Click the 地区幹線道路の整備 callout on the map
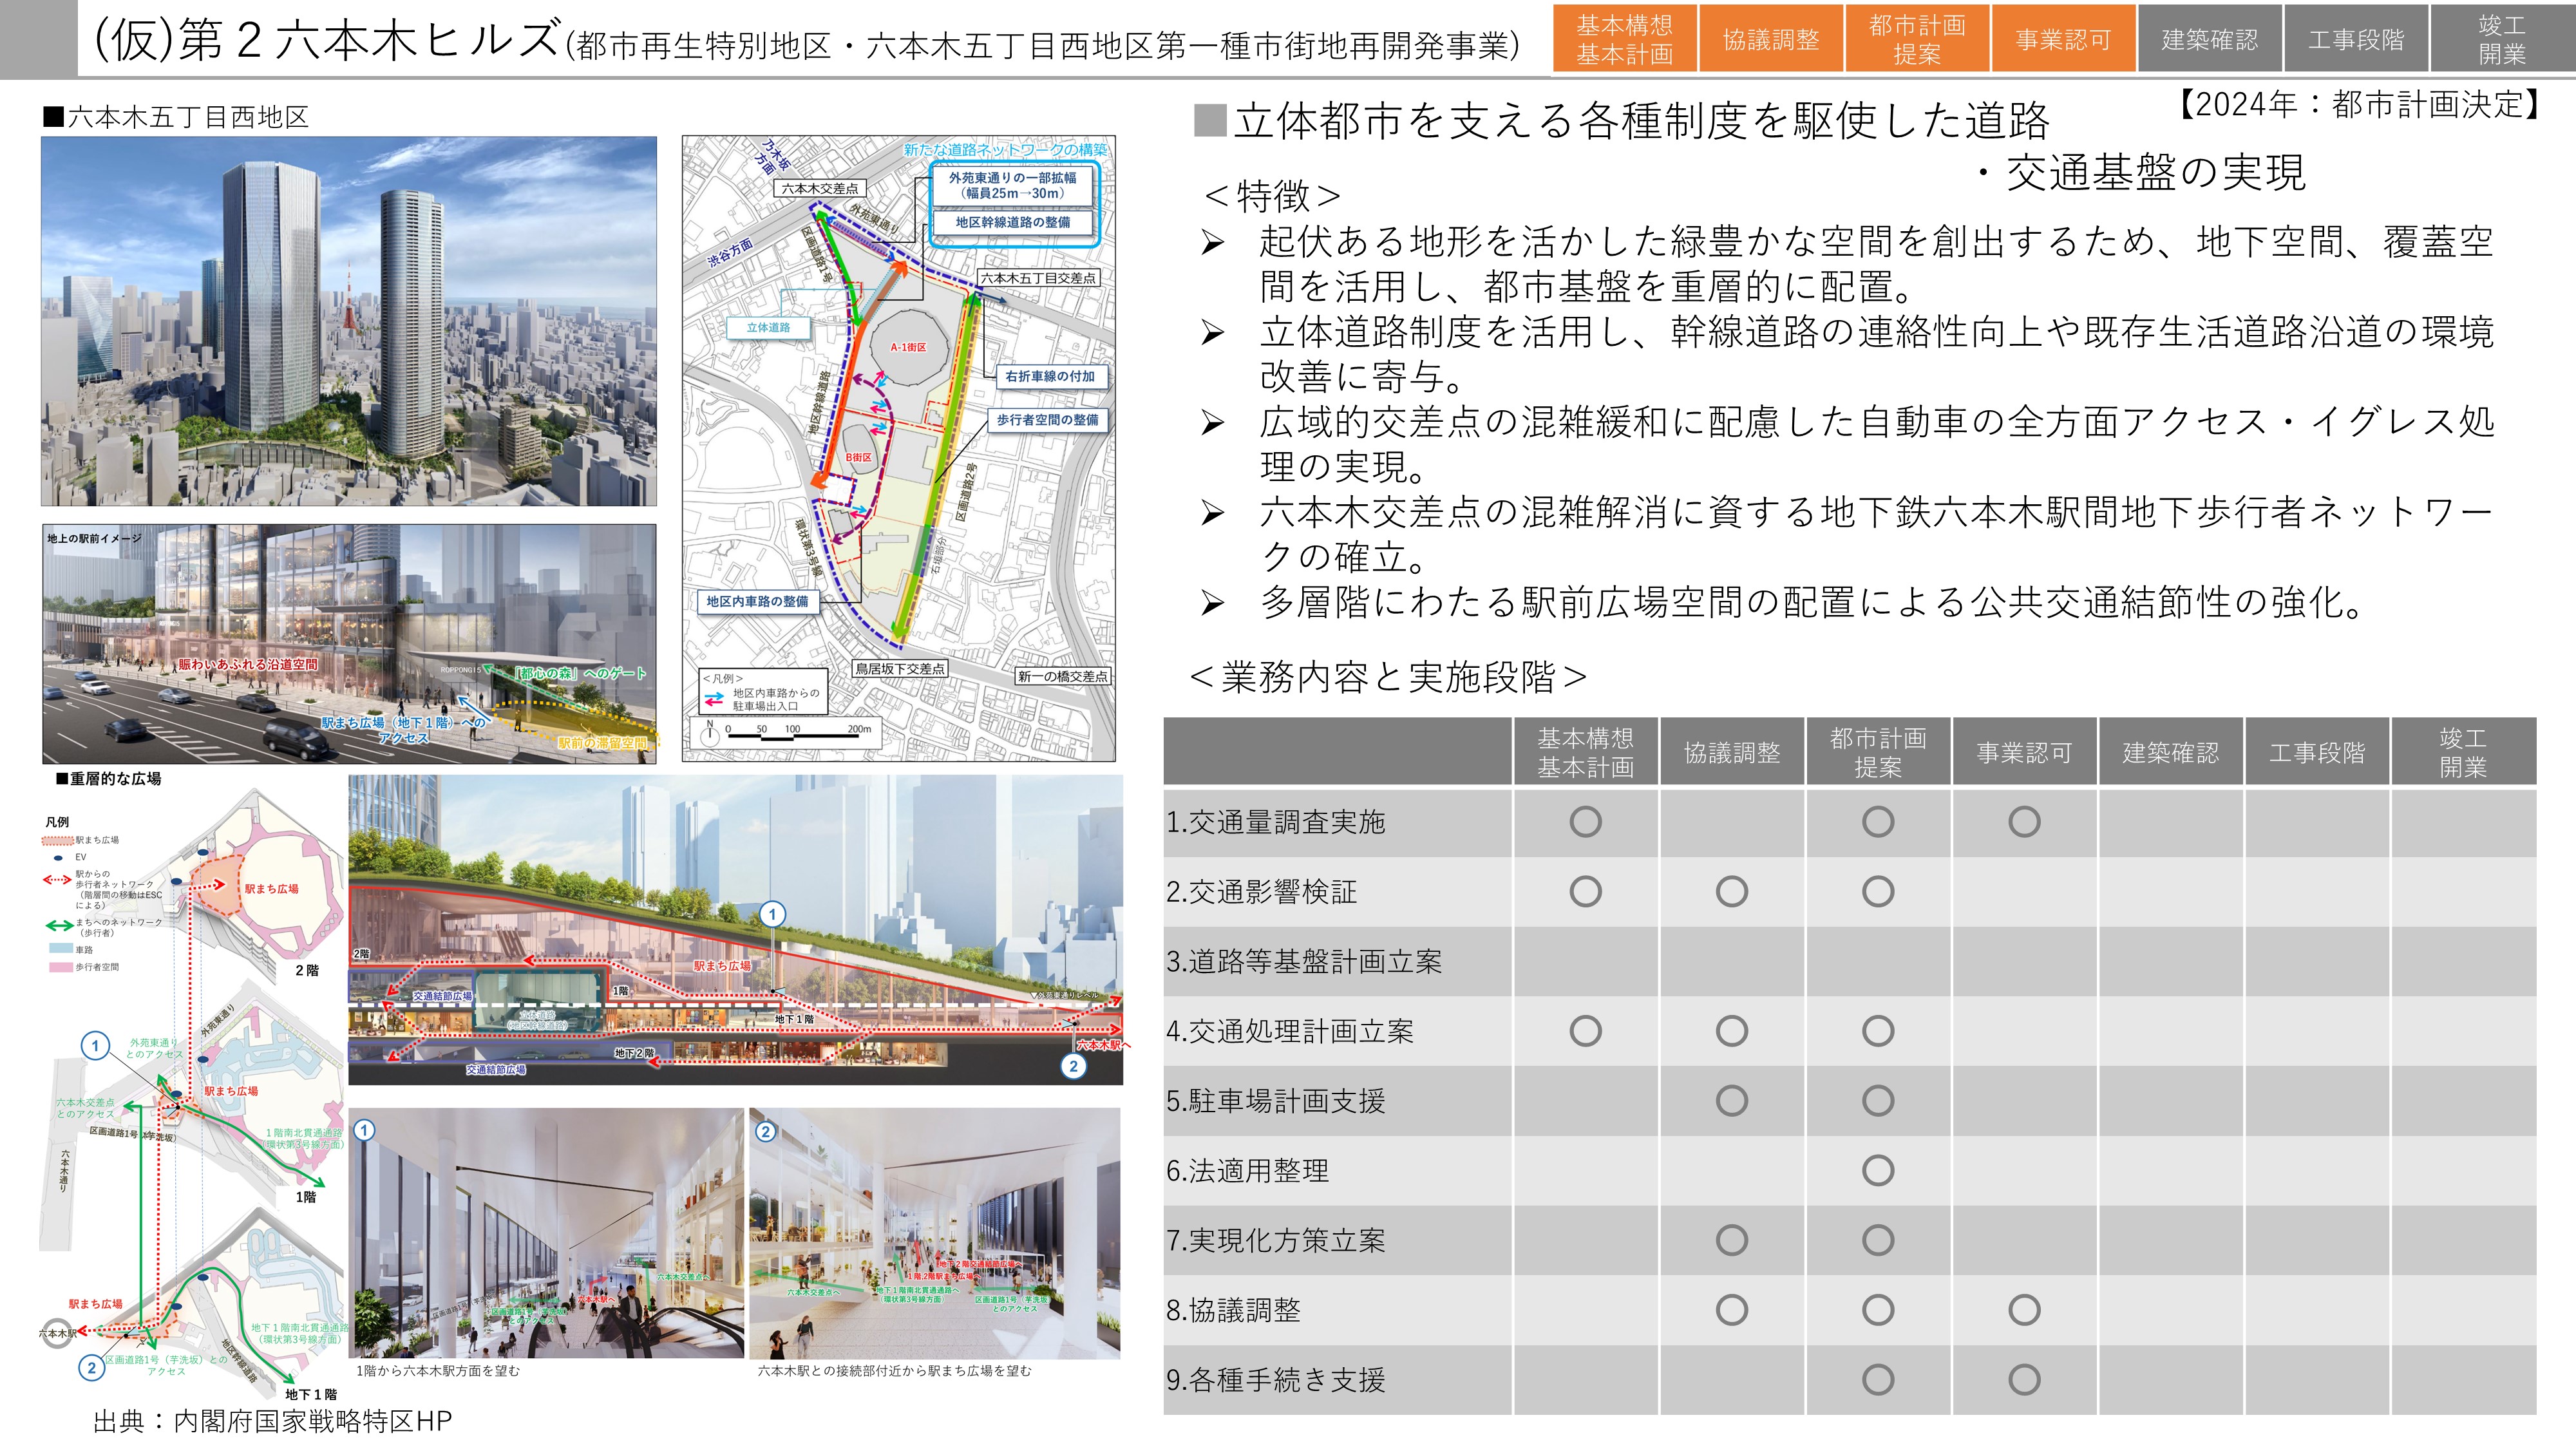 click(1012, 222)
